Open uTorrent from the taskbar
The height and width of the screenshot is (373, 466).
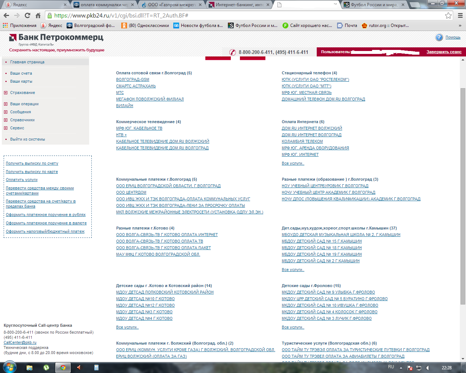pos(46,368)
